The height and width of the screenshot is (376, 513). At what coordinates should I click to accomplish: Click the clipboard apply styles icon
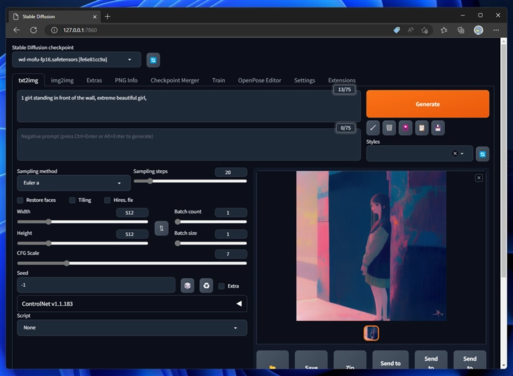[422, 128]
